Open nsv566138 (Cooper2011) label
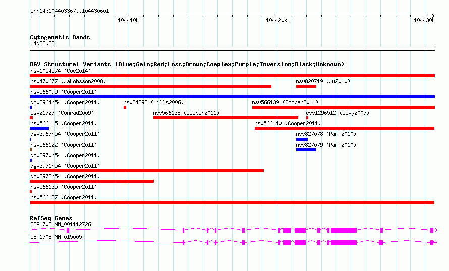The width and height of the screenshot is (449, 271). pyautogui.click(x=187, y=113)
